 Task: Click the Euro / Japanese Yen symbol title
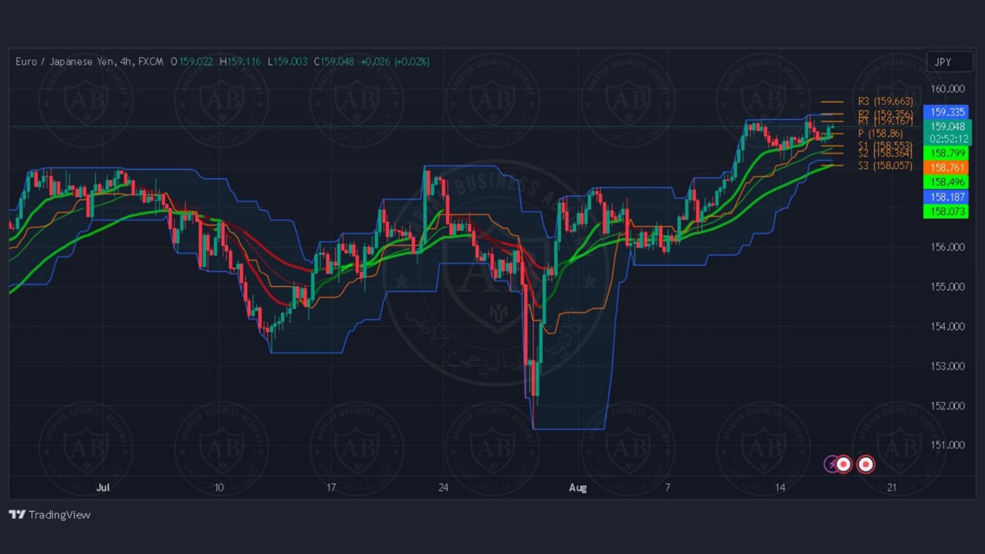click(64, 62)
